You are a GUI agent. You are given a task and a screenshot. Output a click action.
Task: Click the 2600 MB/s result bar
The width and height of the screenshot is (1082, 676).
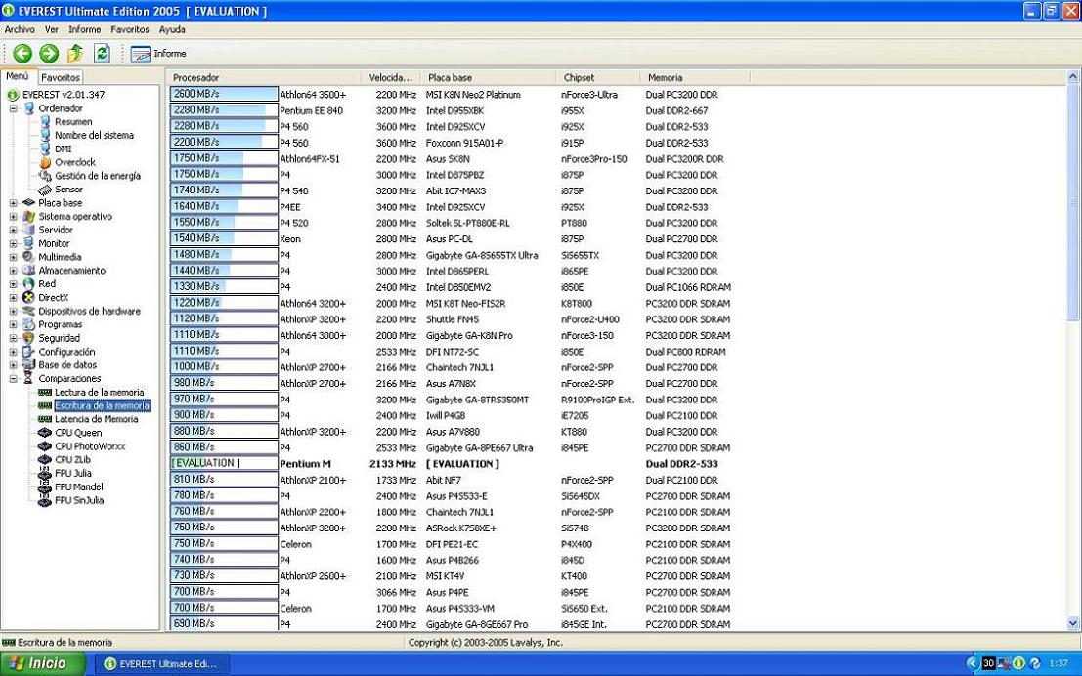pos(224,95)
